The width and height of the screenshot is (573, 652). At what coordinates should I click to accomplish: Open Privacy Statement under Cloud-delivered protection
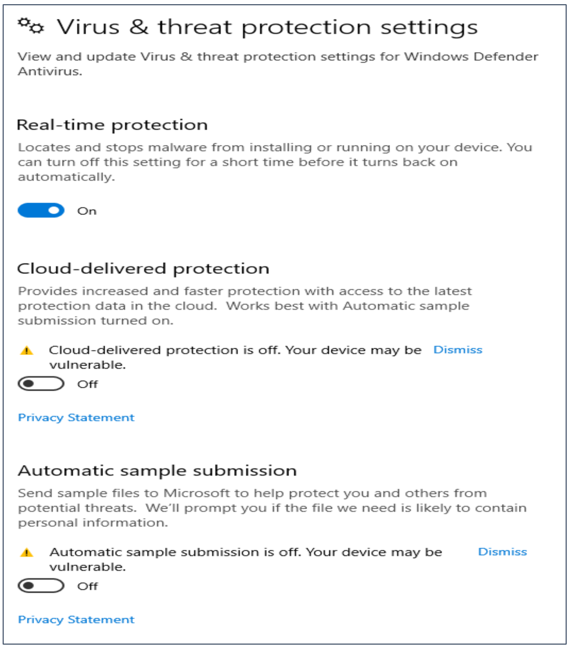[76, 418]
